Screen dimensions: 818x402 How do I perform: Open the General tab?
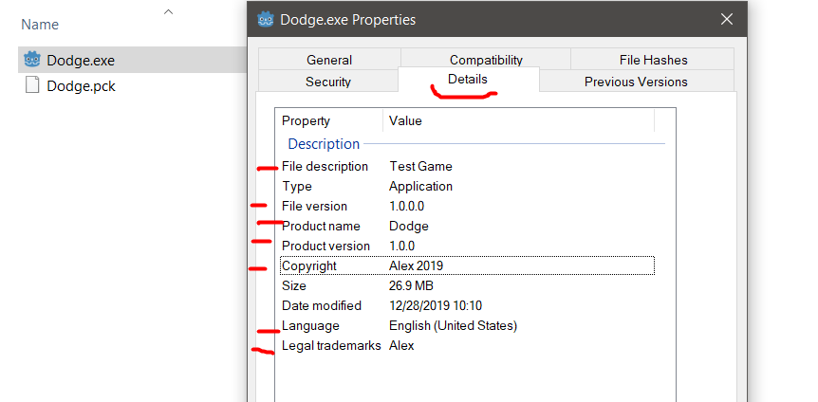tap(329, 60)
